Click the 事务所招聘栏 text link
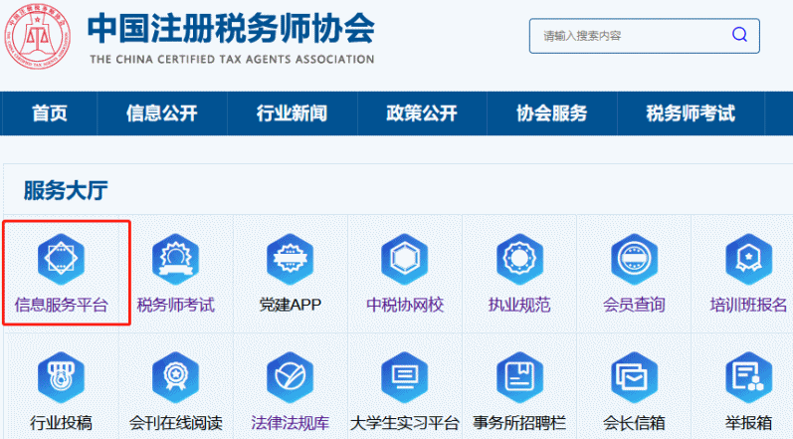The height and width of the screenshot is (439, 793). pos(519,423)
